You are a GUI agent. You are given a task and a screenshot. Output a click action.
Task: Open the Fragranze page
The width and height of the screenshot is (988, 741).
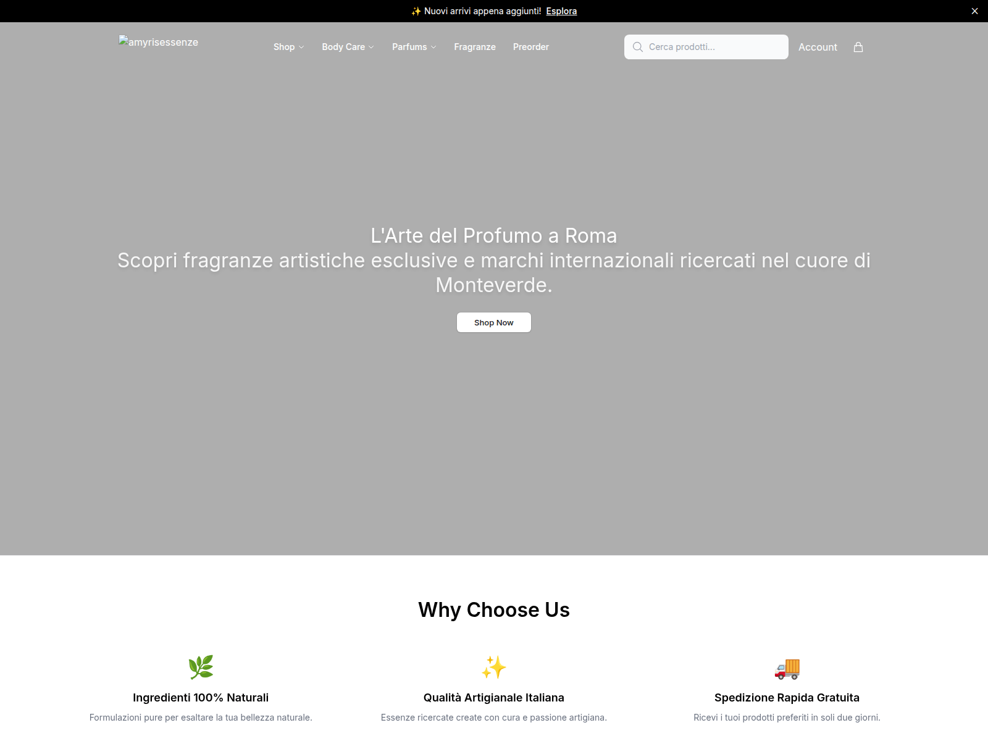[475, 47]
